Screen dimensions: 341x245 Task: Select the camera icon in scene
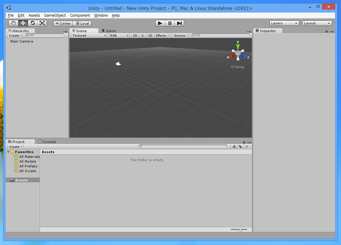(118, 63)
